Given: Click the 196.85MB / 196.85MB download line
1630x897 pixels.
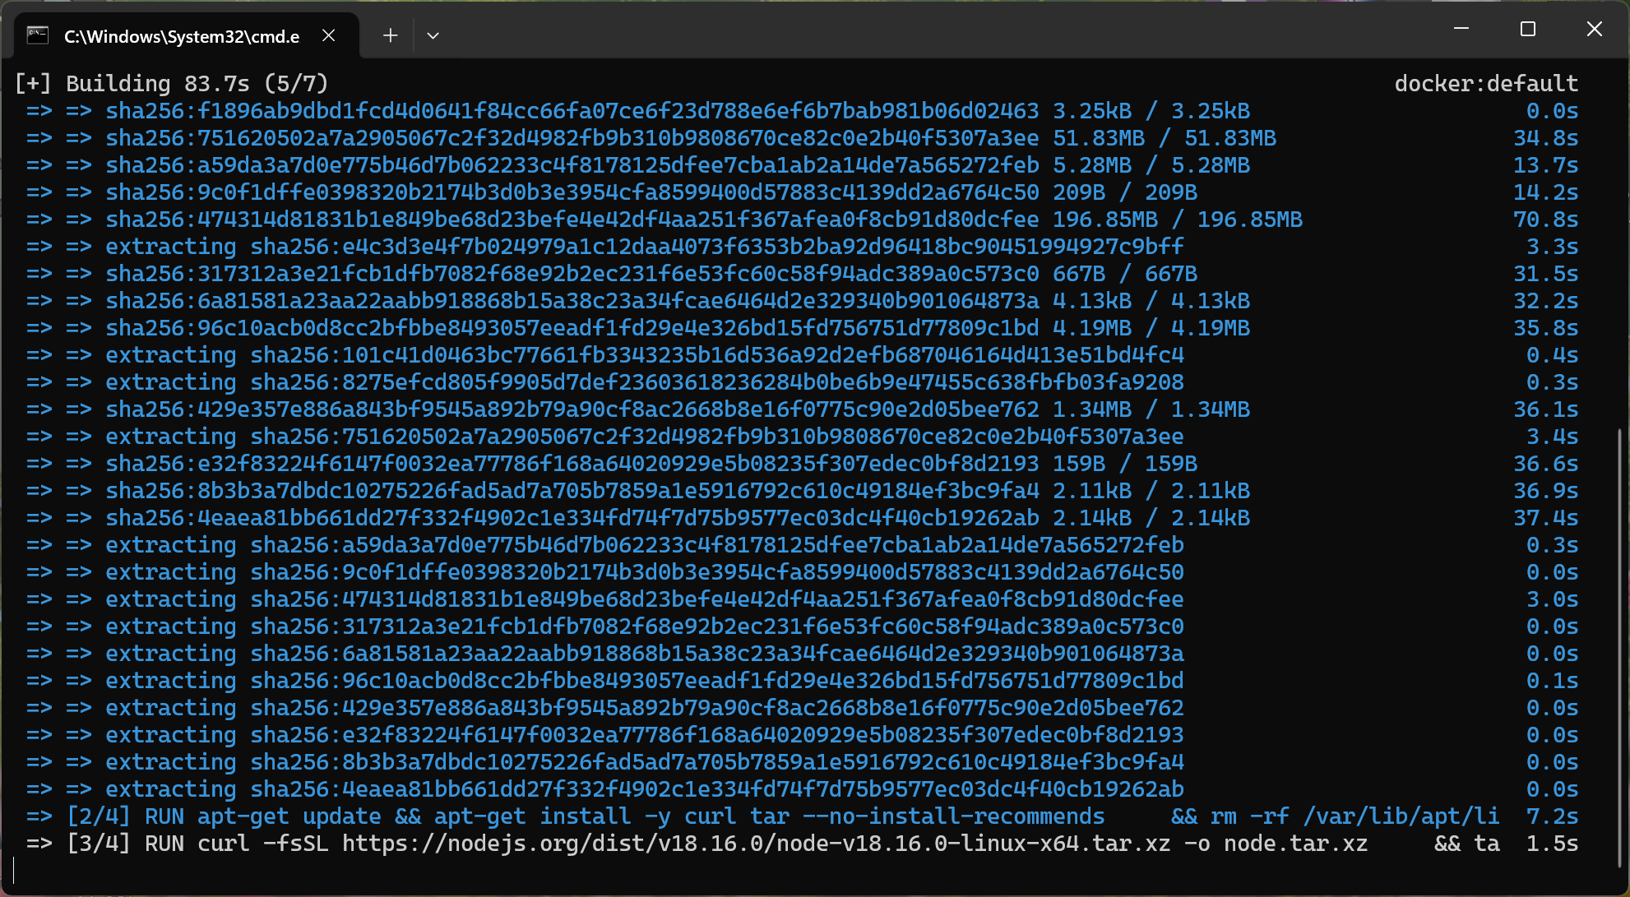Looking at the screenshot, I should pyautogui.click(x=802, y=219).
